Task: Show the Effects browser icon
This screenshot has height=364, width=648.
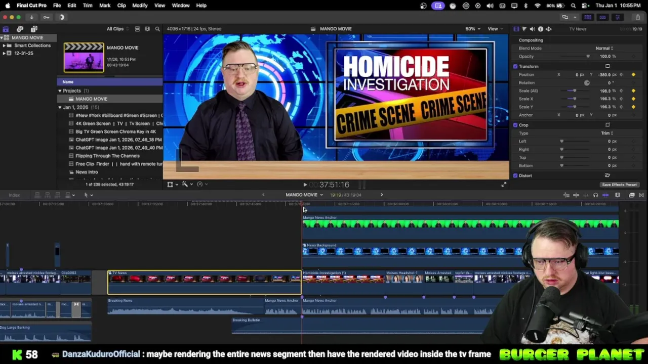Action: [632, 195]
